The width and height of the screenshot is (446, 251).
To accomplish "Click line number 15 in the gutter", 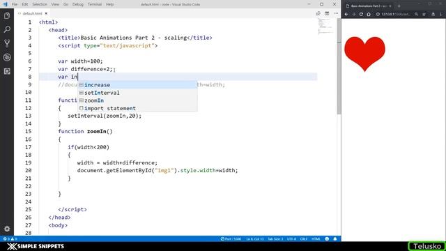I will click(28, 132).
